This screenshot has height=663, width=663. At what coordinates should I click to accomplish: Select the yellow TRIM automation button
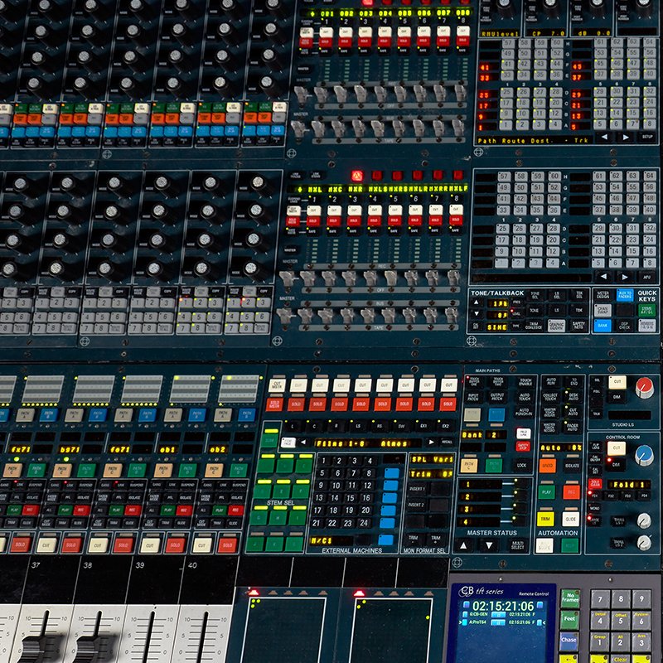click(x=545, y=519)
